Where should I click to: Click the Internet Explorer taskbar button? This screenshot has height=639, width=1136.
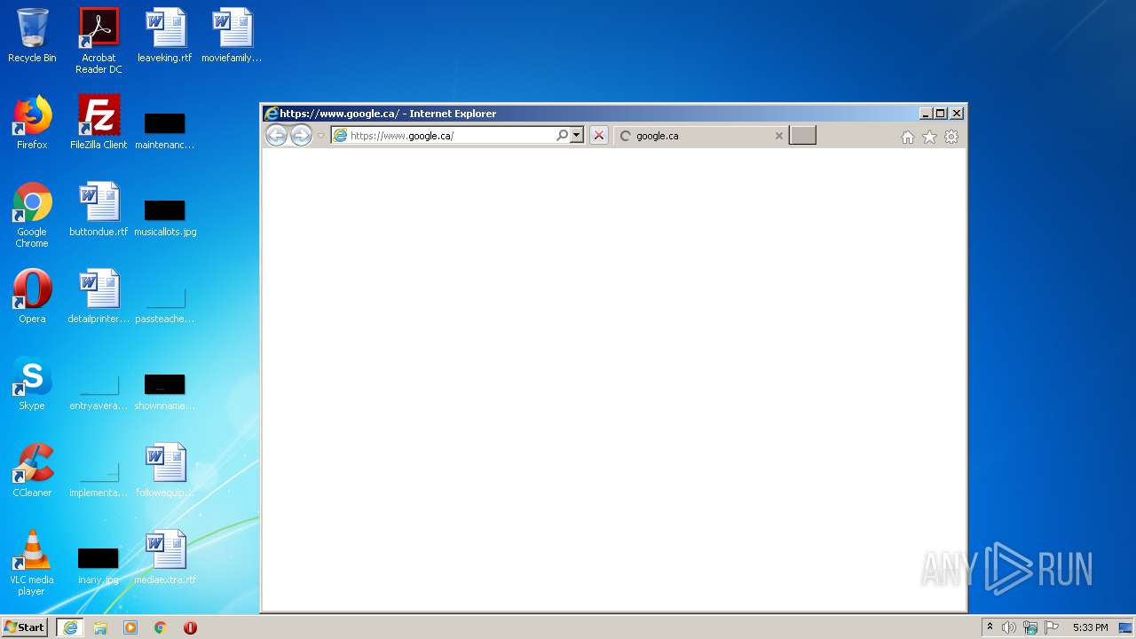70,627
